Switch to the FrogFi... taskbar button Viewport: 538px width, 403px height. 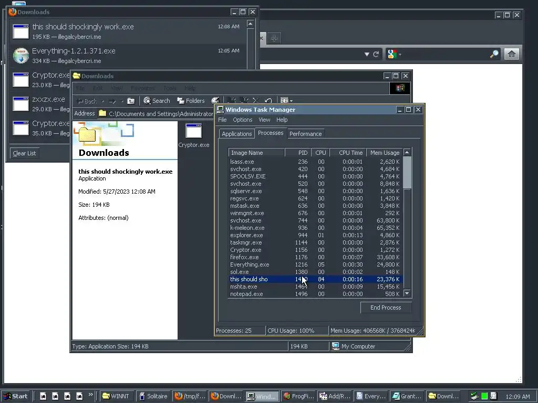tap(298, 396)
